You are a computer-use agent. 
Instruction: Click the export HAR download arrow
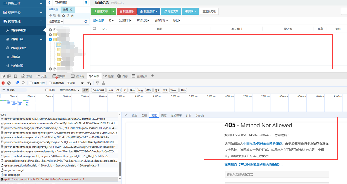(x=103, y=83)
